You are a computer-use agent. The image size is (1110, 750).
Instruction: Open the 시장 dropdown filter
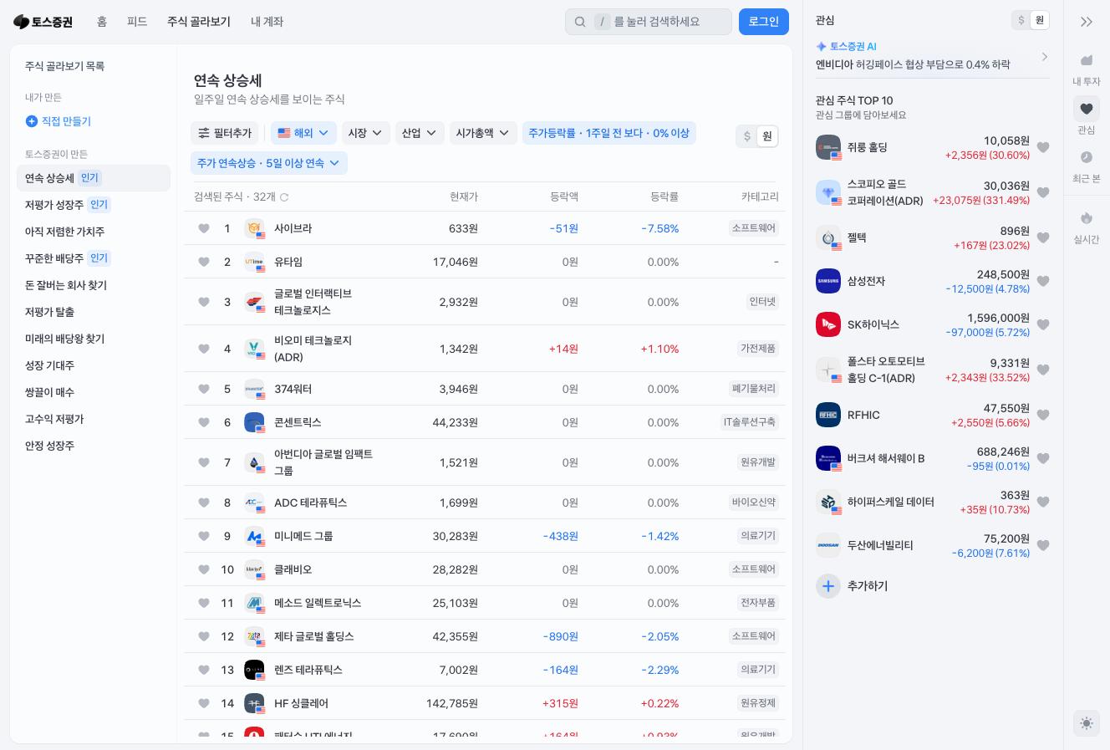click(365, 133)
